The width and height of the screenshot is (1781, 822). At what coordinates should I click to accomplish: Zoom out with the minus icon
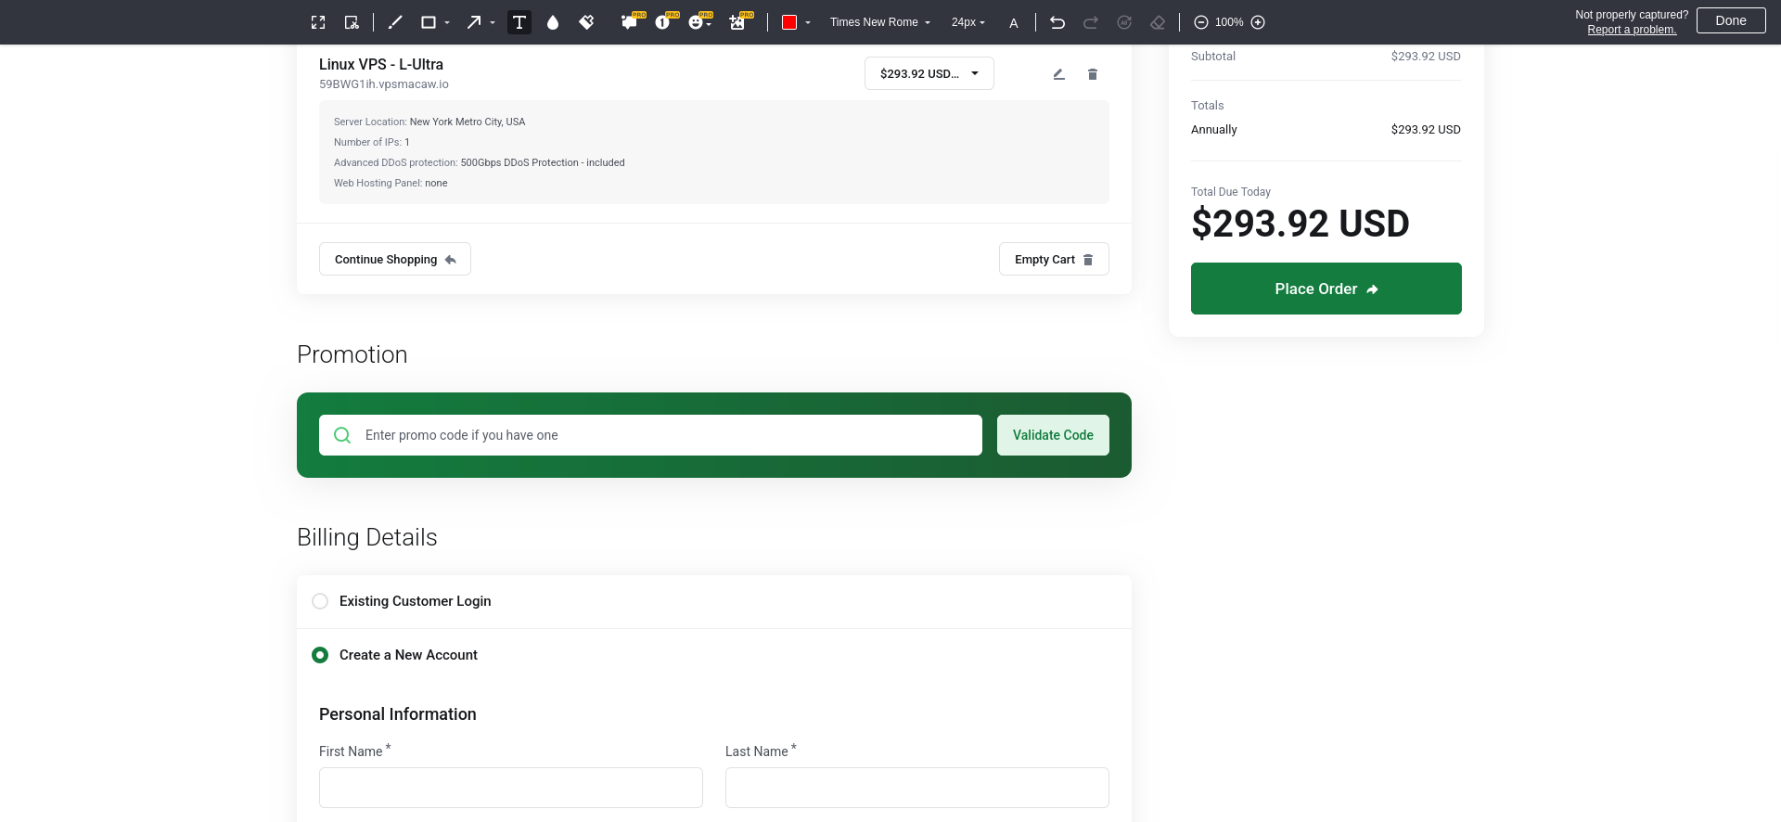click(x=1201, y=22)
